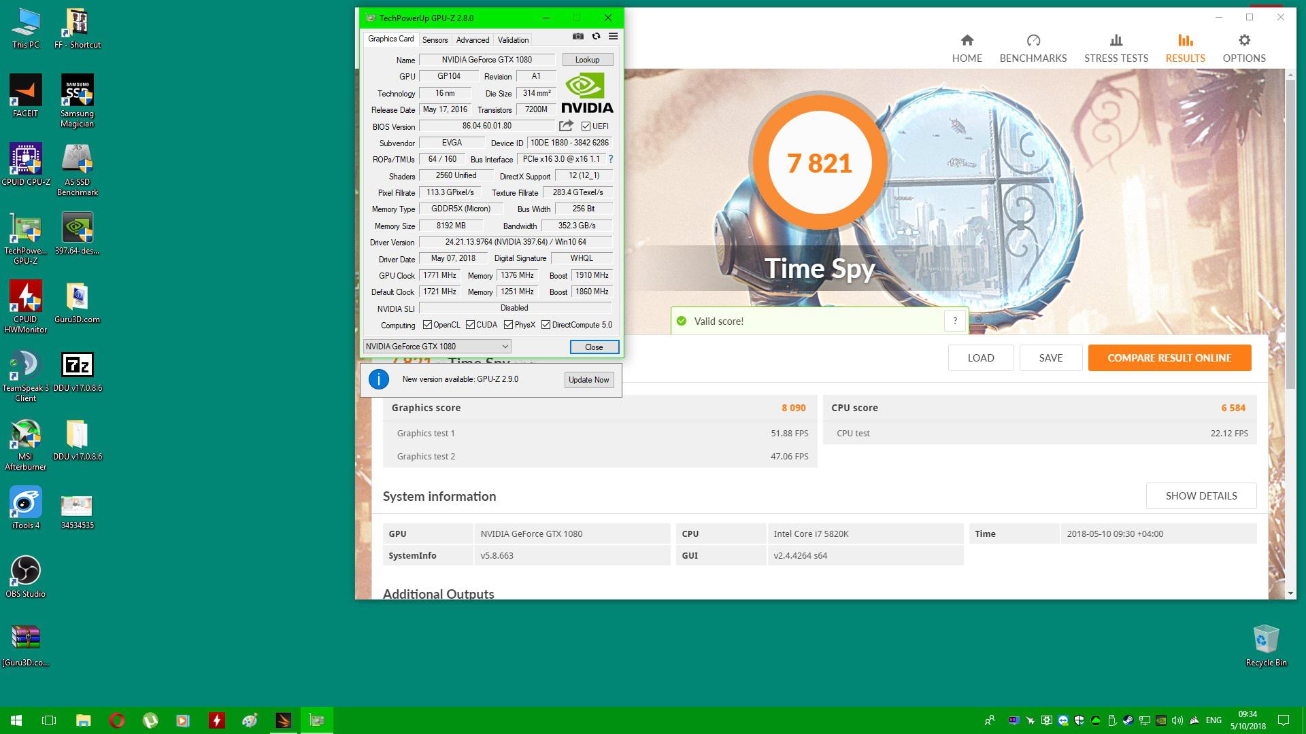Click the GPU-Z refresh icon
This screenshot has width=1306, height=734.
(596, 37)
